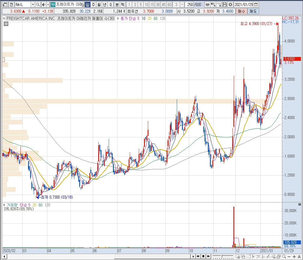
Task: Select the daily (일) period tab
Action: (x=88, y=5)
